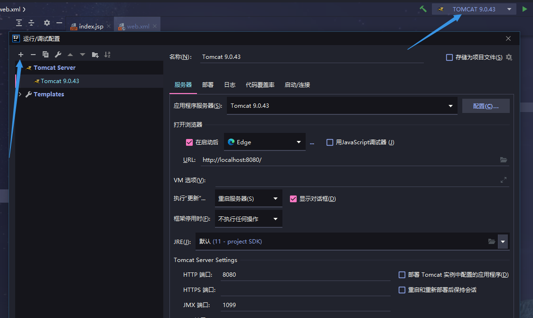This screenshot has height=318, width=533.
Task: Remove the selected configuration with the minus icon
Action: pos(33,55)
